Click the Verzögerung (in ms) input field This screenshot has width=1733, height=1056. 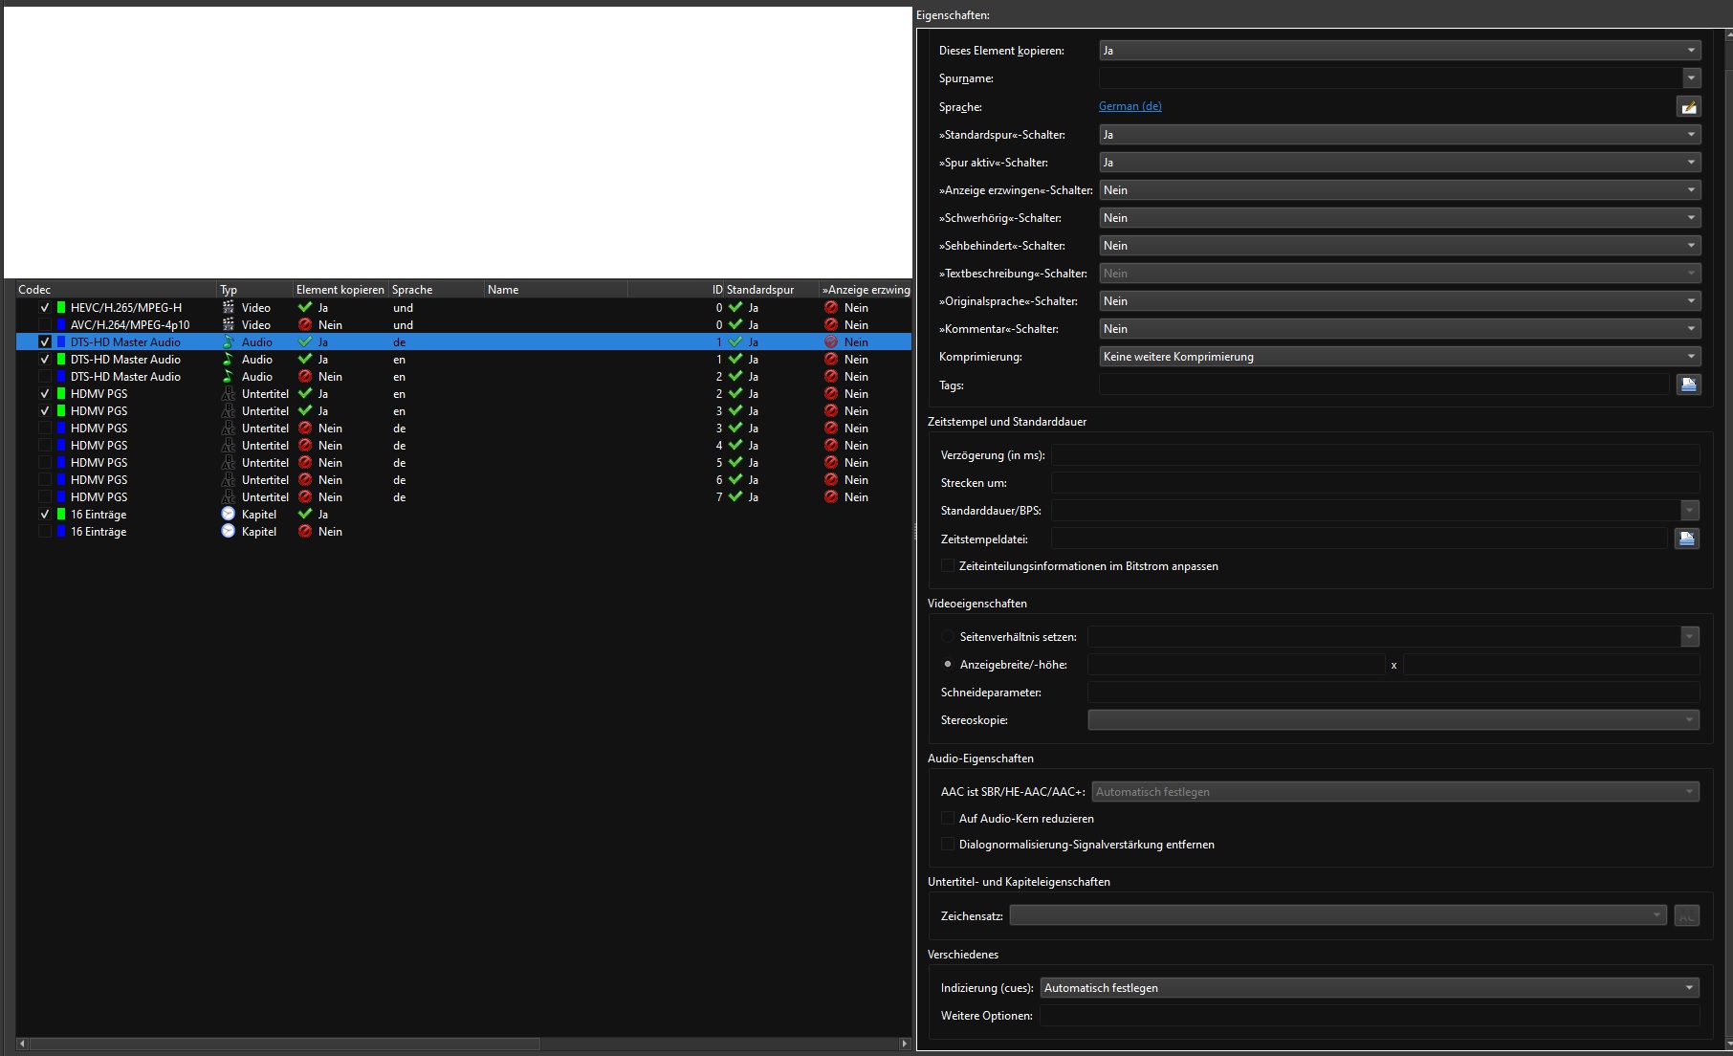click(x=1375, y=455)
